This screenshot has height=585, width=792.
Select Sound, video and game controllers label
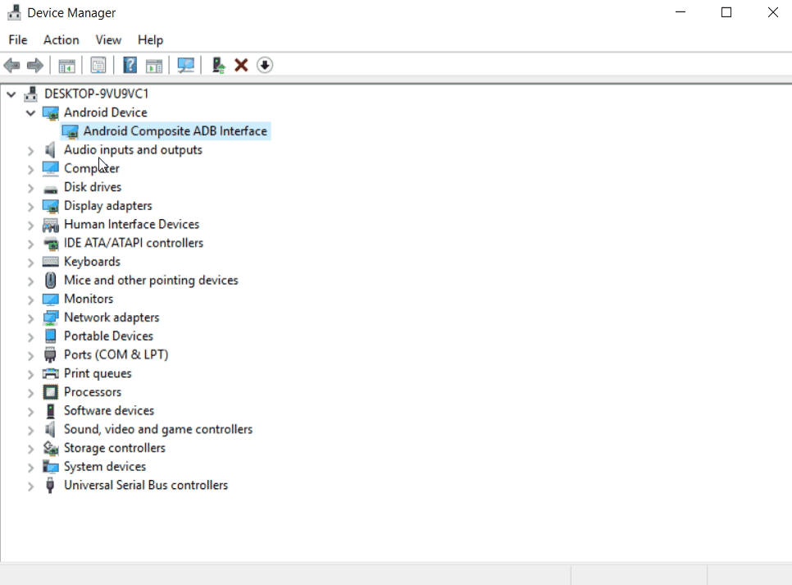(x=158, y=429)
